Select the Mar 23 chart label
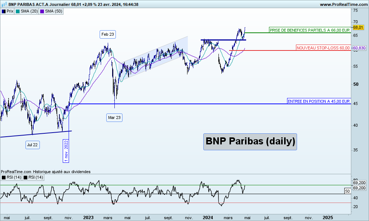This screenshot has height=221, width=369. tap(114, 118)
